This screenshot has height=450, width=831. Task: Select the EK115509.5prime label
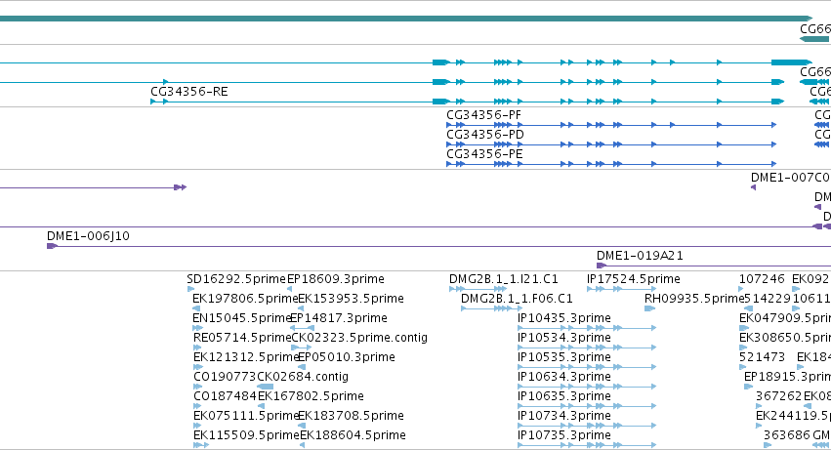(x=246, y=436)
